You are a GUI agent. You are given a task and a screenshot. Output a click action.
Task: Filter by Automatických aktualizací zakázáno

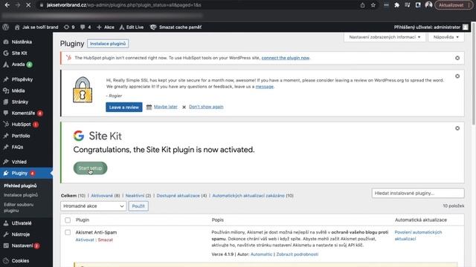[248, 196]
